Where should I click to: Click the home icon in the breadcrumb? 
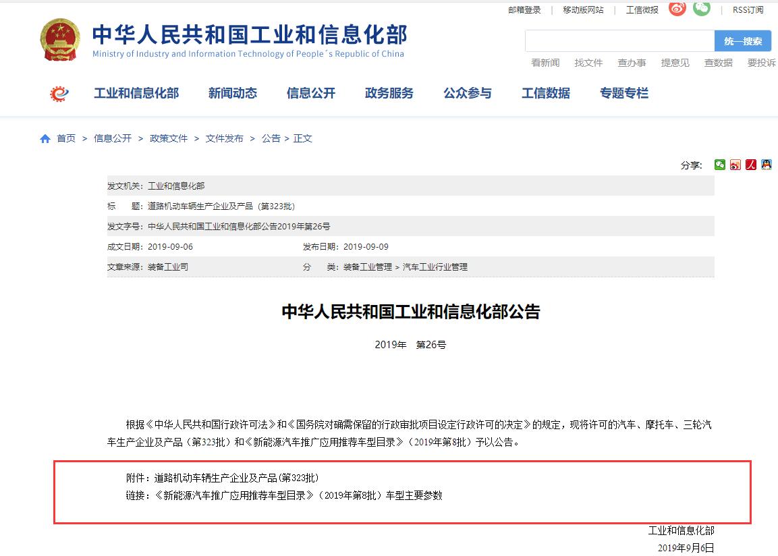[x=45, y=138]
